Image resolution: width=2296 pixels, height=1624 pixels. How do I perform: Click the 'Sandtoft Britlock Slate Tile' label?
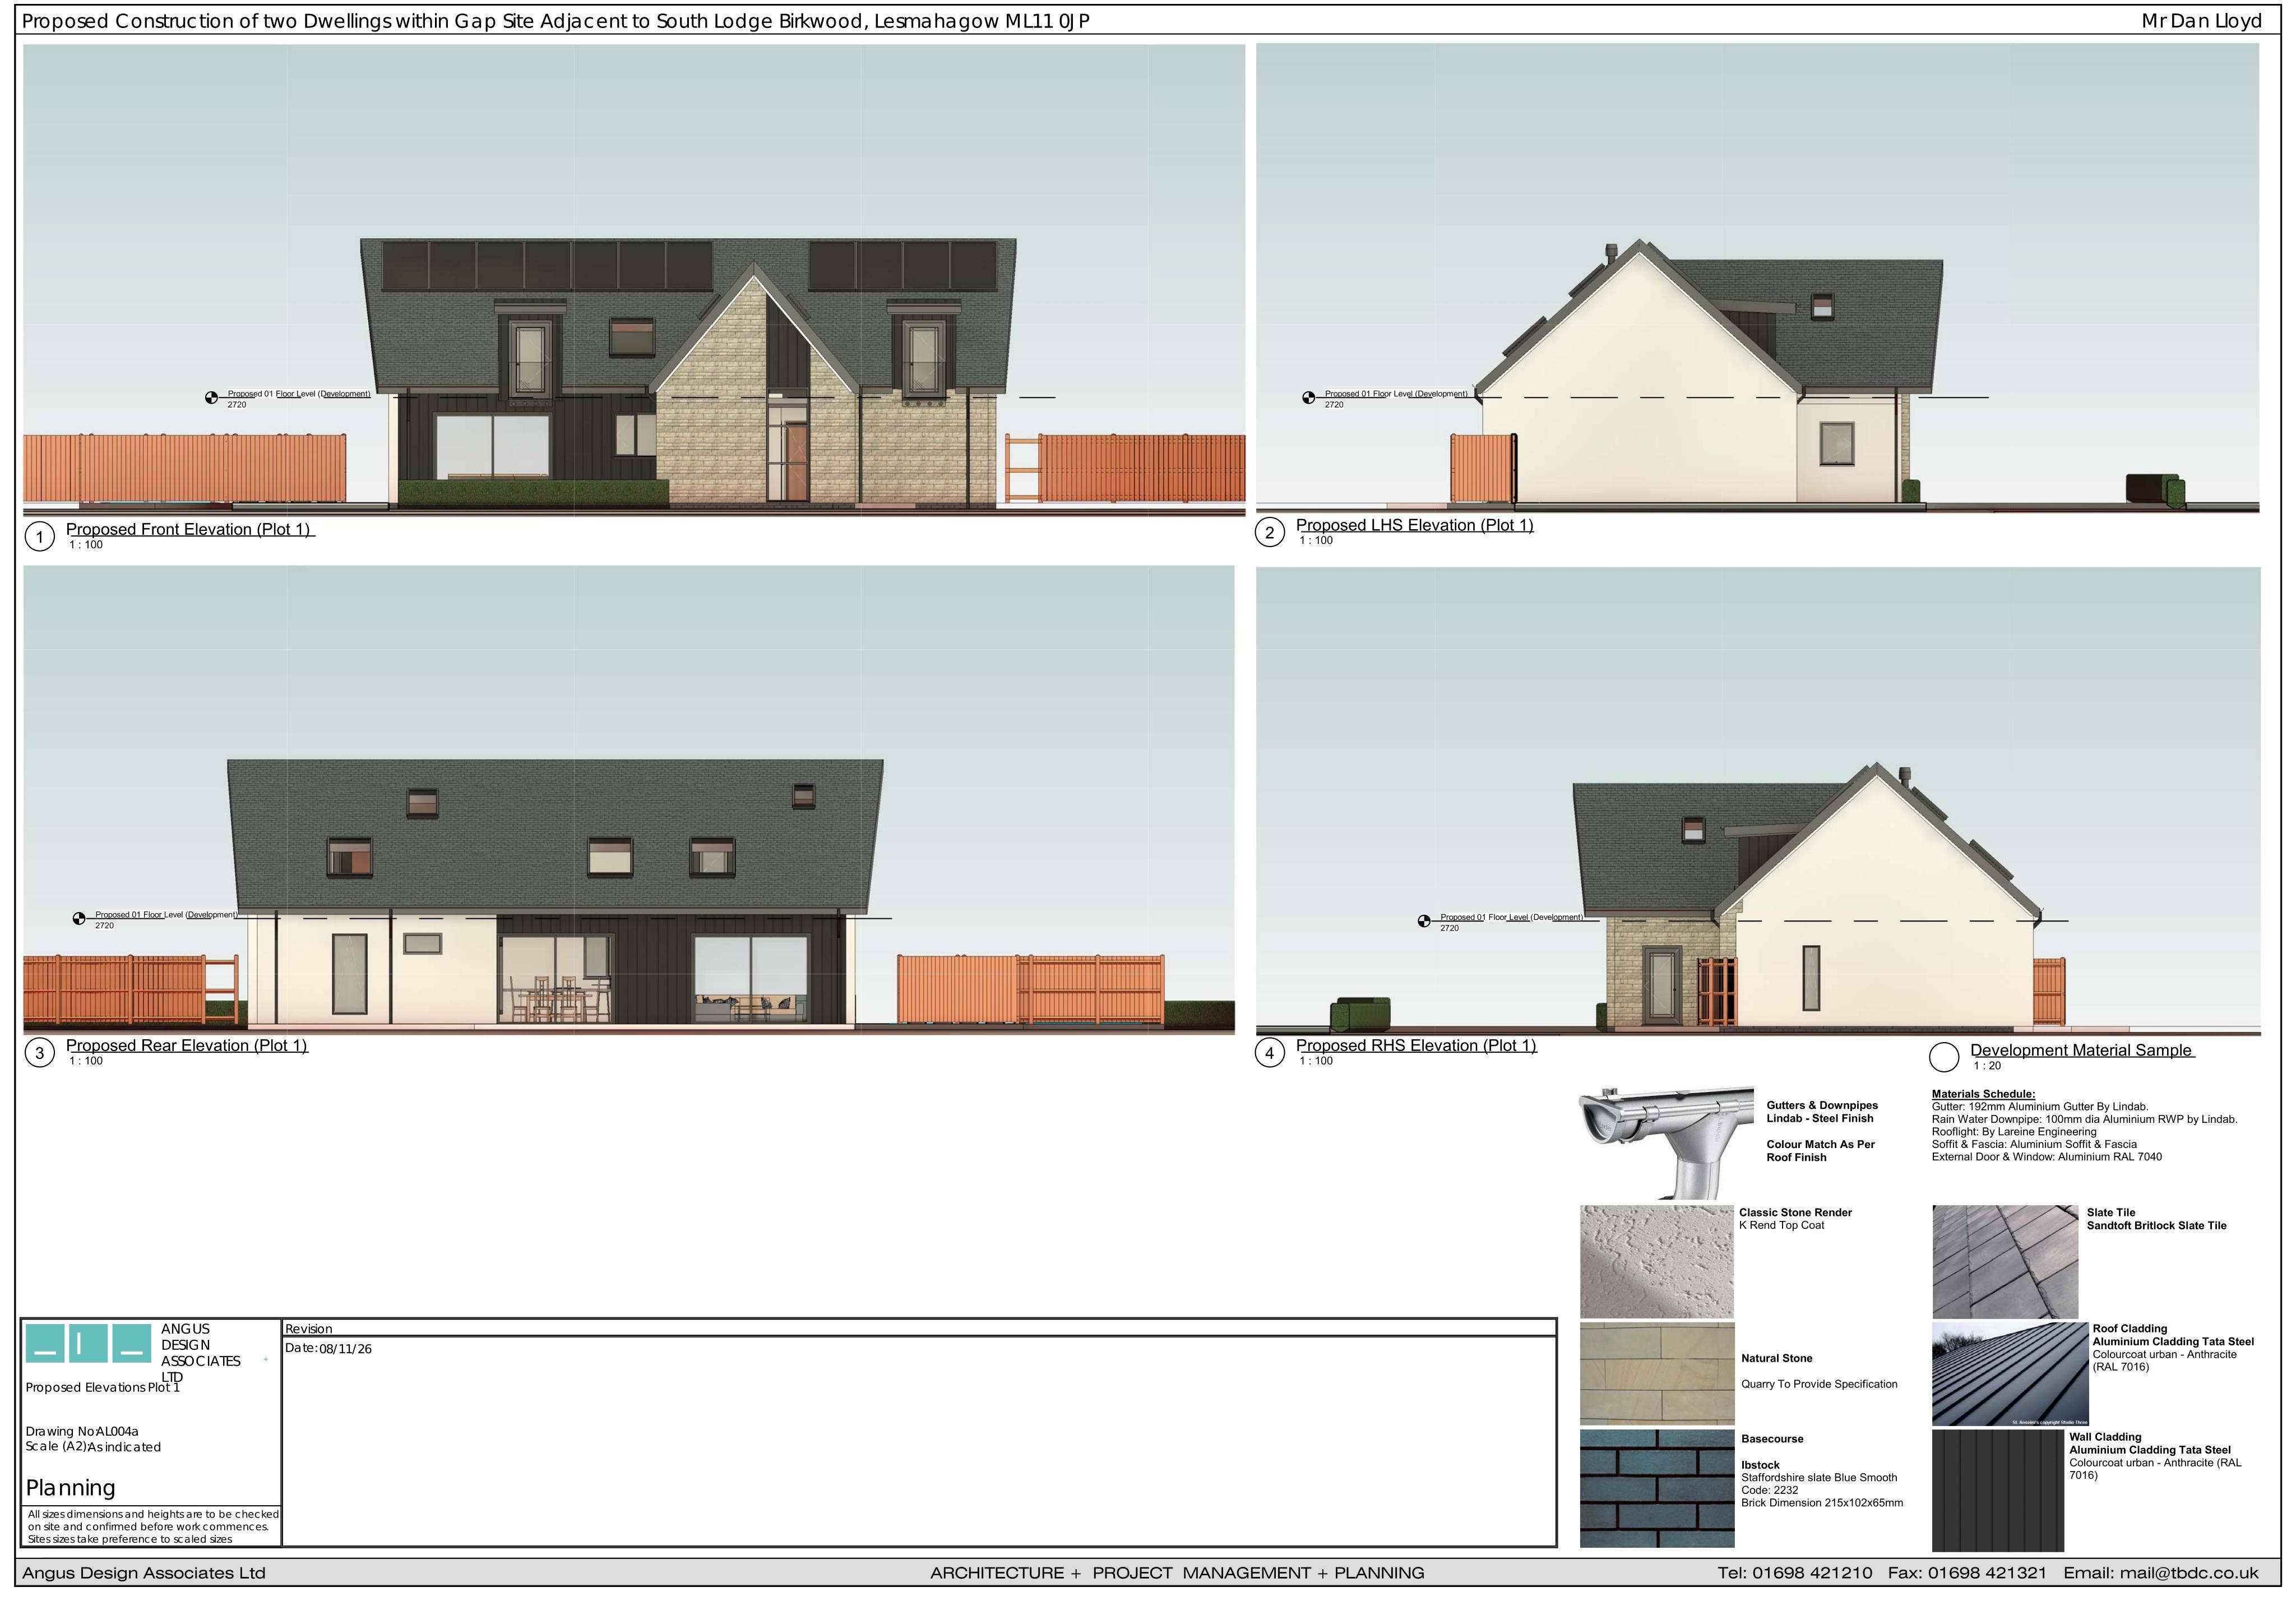(x=2156, y=1226)
